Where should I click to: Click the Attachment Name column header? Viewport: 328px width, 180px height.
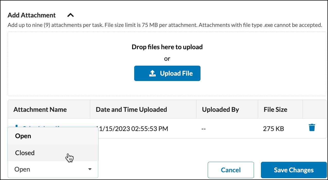[40, 109]
